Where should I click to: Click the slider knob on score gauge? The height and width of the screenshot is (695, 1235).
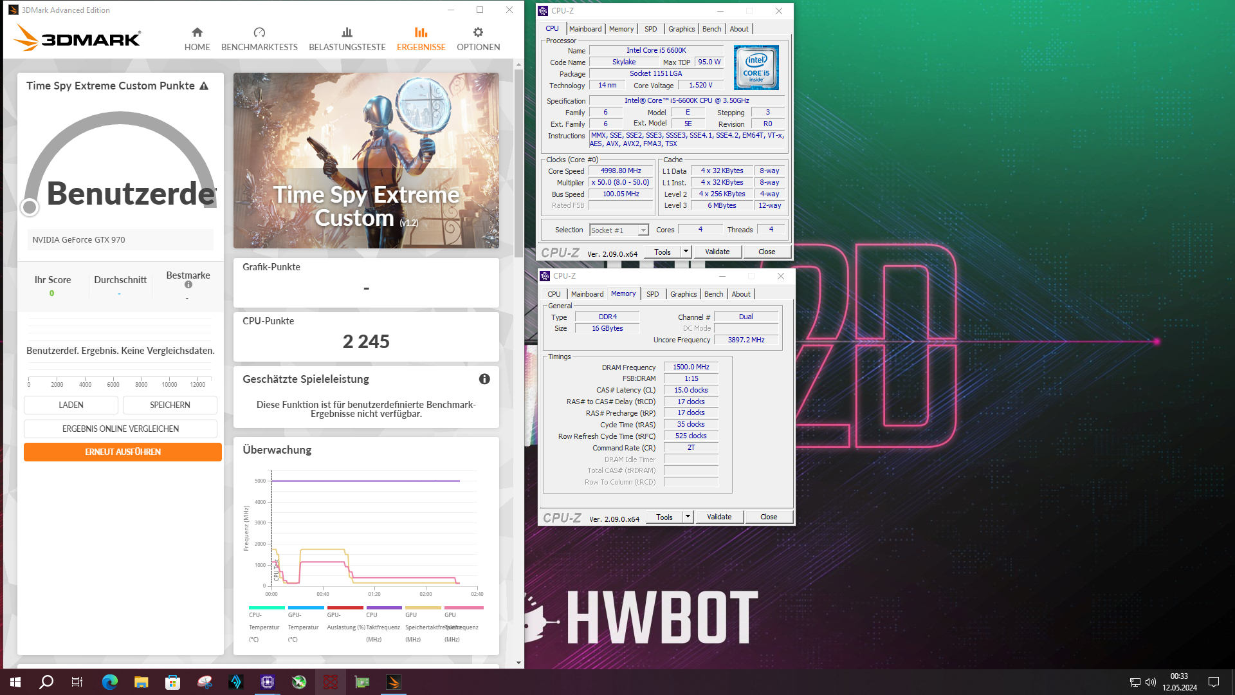(30, 207)
